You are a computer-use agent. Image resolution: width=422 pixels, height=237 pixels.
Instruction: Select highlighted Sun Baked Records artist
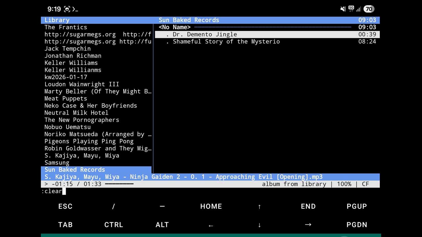click(96, 170)
